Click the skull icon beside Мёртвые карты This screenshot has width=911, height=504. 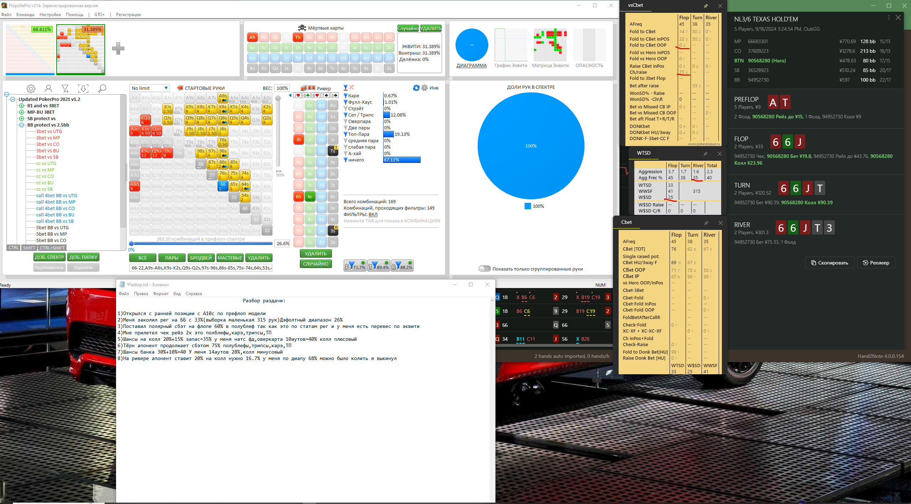(x=302, y=28)
